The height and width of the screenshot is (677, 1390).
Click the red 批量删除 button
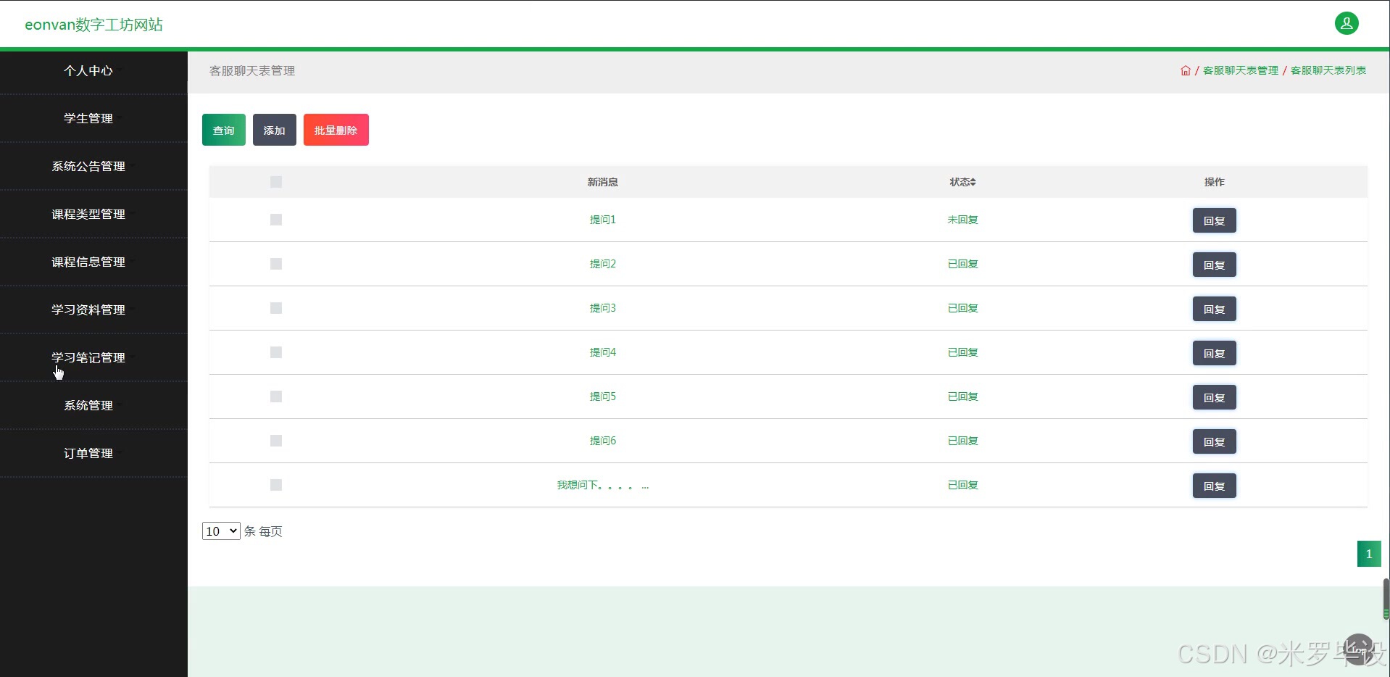pyautogui.click(x=336, y=130)
